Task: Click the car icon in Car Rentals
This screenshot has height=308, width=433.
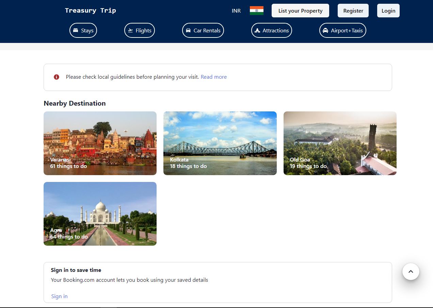Action: click(x=188, y=30)
